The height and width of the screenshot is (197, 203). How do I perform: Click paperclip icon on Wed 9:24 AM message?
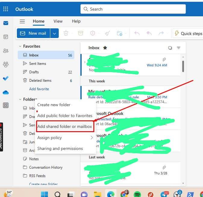pos(164,59)
